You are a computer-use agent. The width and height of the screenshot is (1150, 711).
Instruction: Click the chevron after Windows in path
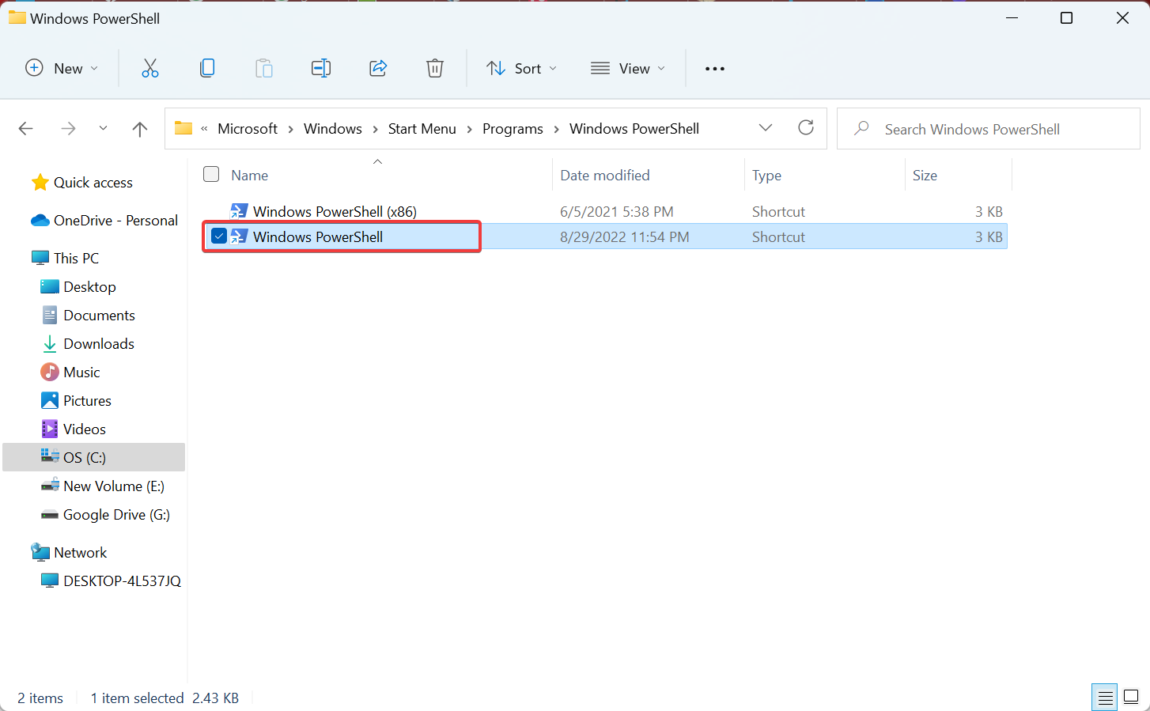click(375, 129)
